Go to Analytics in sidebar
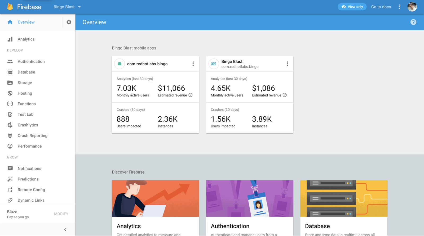 pos(26,39)
